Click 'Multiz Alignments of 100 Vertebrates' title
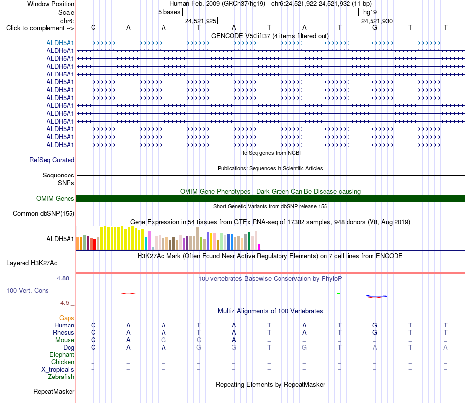The height and width of the screenshot is (403, 465). tap(270, 311)
